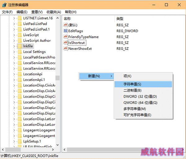Open the 编辑(E) menu
Image resolution: width=186 pixels, height=159 pixels.
[22, 12]
